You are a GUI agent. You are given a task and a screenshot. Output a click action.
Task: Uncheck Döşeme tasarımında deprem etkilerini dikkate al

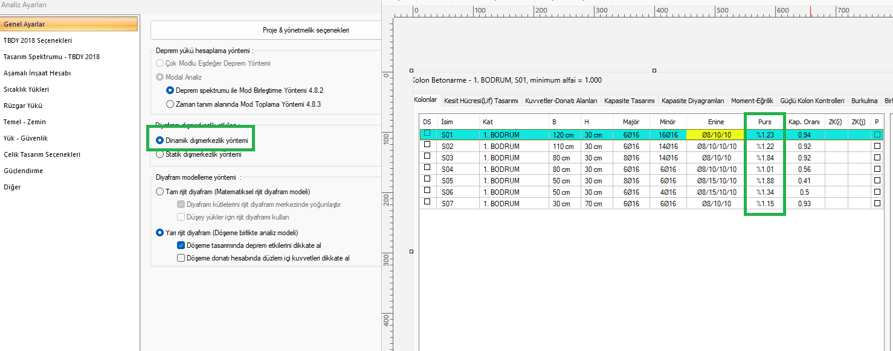[181, 245]
